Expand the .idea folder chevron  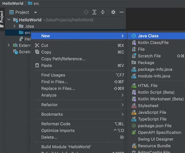(14, 26)
